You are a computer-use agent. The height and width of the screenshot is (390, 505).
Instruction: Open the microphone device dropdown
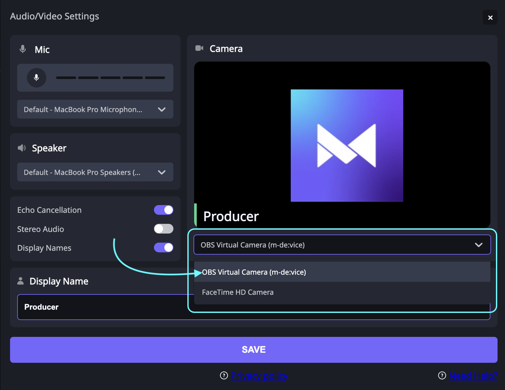(x=95, y=109)
